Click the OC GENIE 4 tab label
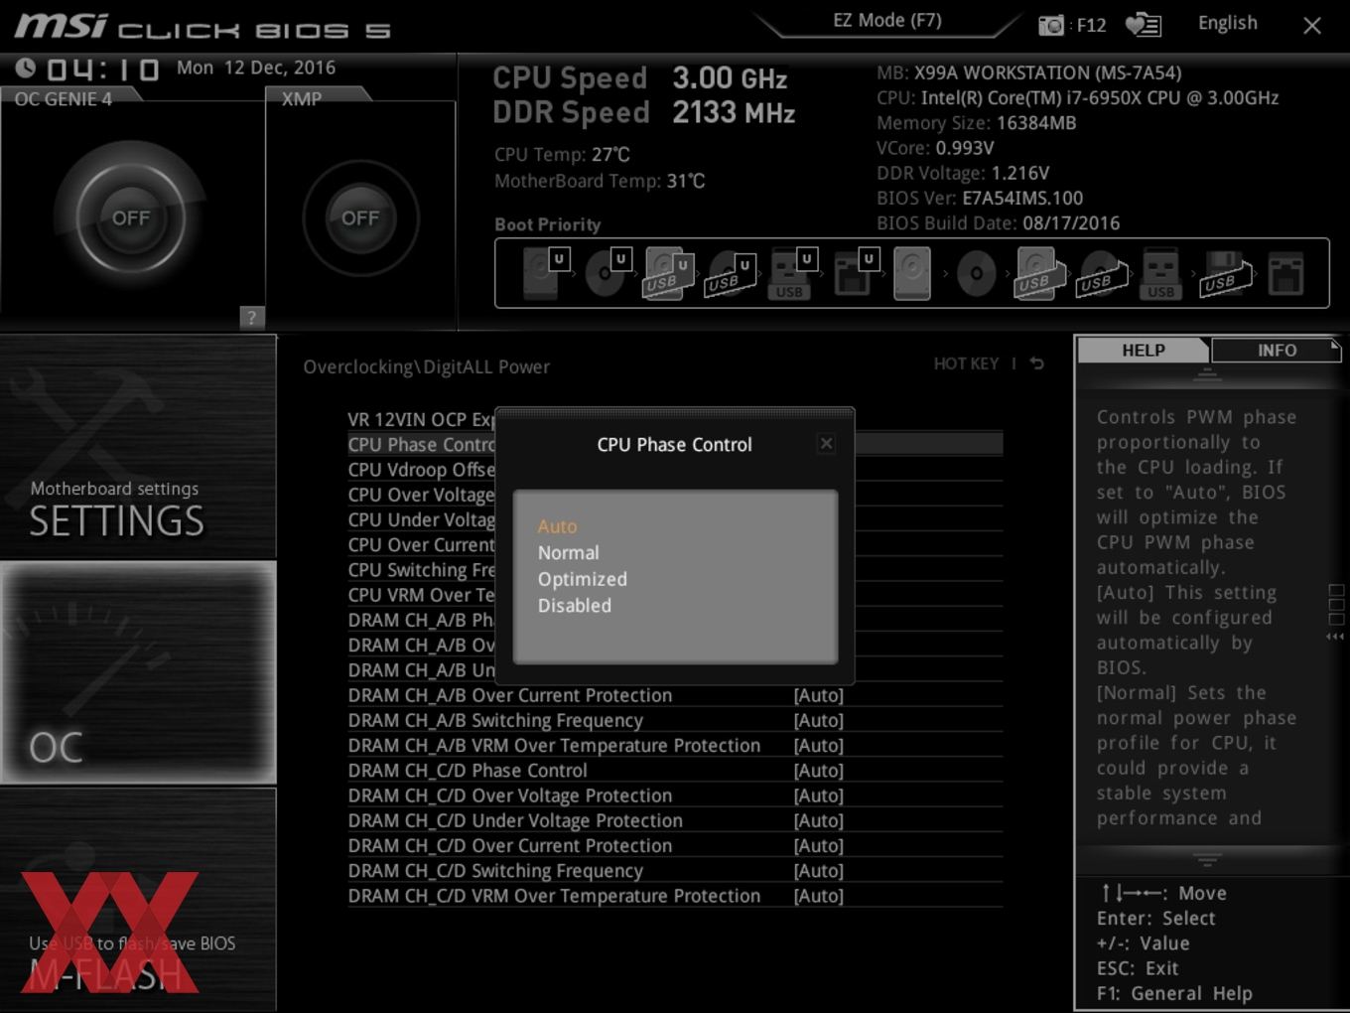This screenshot has width=1350, height=1013. 64,98
